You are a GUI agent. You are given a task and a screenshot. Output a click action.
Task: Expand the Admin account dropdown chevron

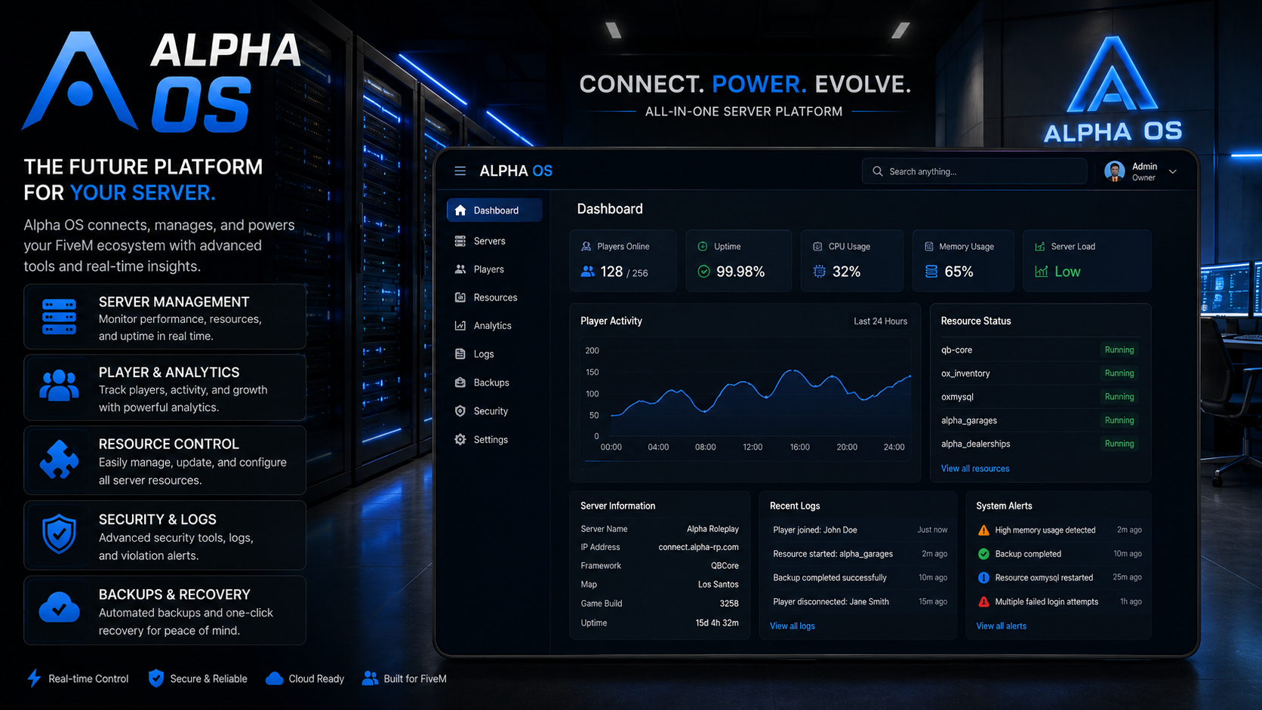(x=1173, y=172)
